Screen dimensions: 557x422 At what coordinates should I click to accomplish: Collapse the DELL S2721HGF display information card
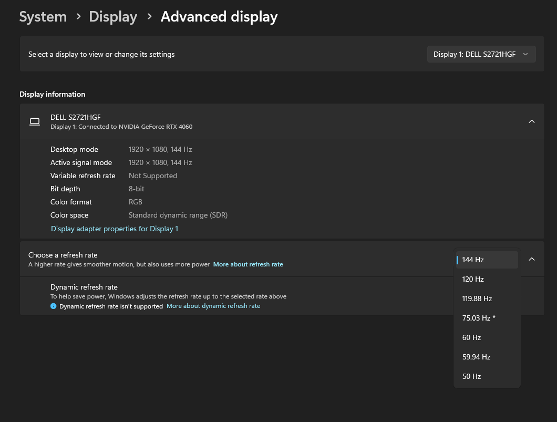point(531,121)
